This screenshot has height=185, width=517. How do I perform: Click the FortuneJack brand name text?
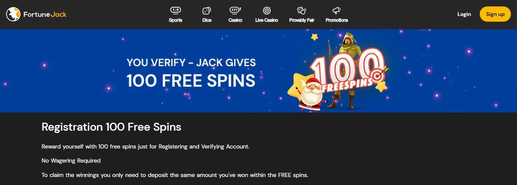click(45, 14)
